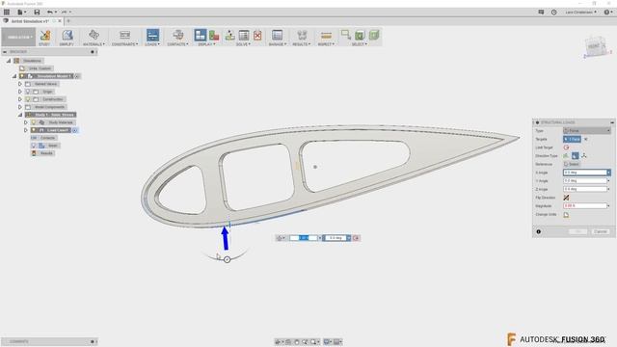Open the Select menu
This screenshot has height=347, width=617.
point(359,44)
